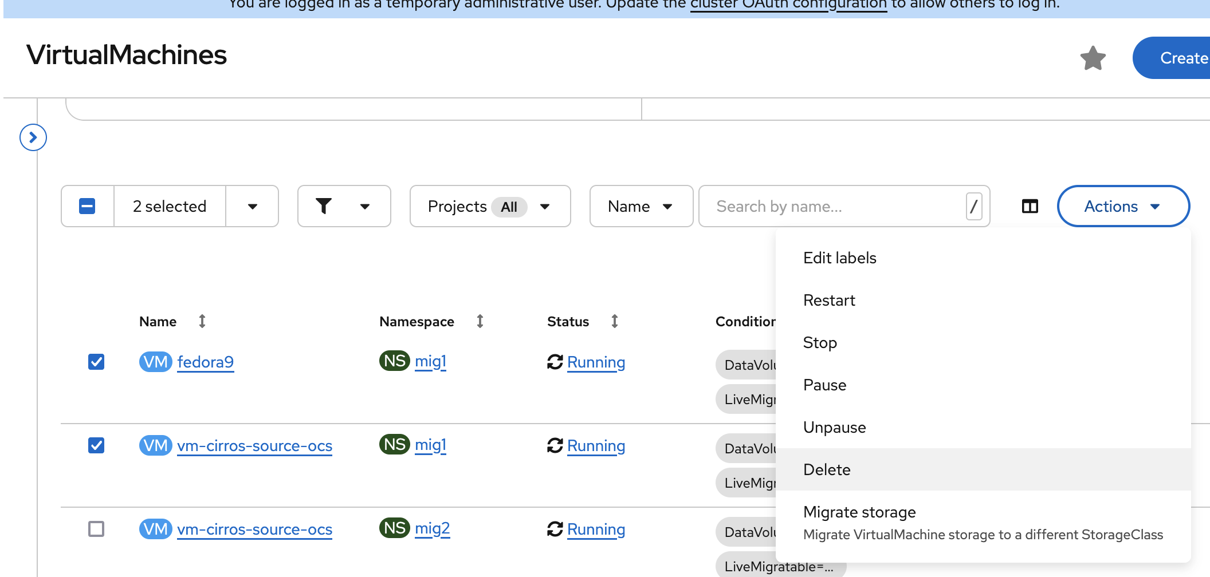The height and width of the screenshot is (577, 1210).
Task: Click the fedora9 Running status sync icon
Action: click(x=555, y=362)
